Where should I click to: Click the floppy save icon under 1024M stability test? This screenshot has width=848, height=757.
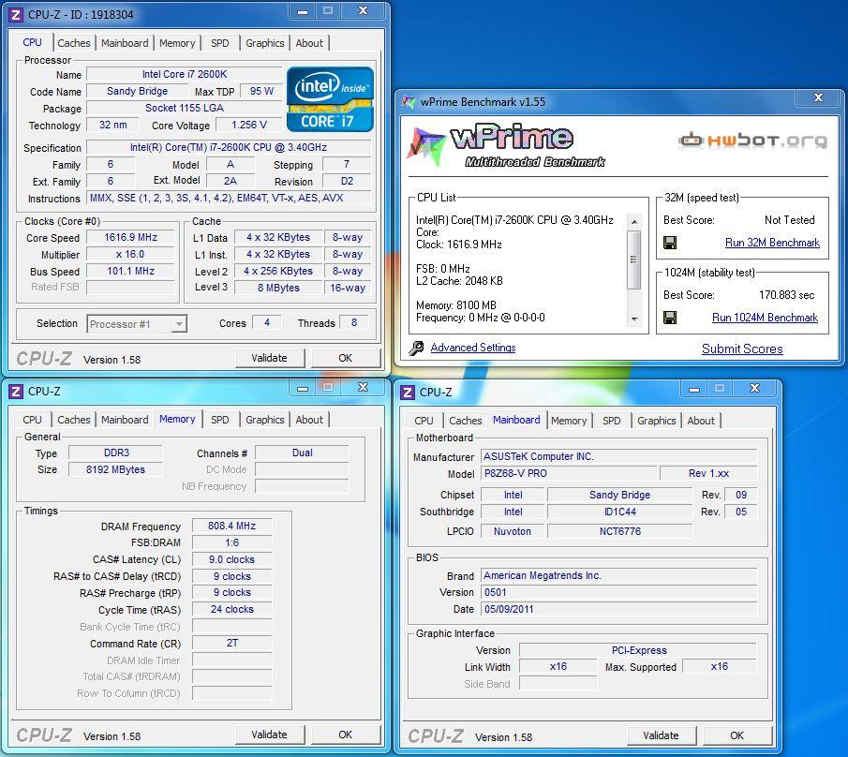(x=670, y=318)
